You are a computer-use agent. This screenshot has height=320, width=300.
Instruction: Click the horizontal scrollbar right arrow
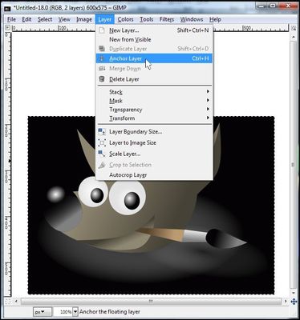click(x=286, y=302)
